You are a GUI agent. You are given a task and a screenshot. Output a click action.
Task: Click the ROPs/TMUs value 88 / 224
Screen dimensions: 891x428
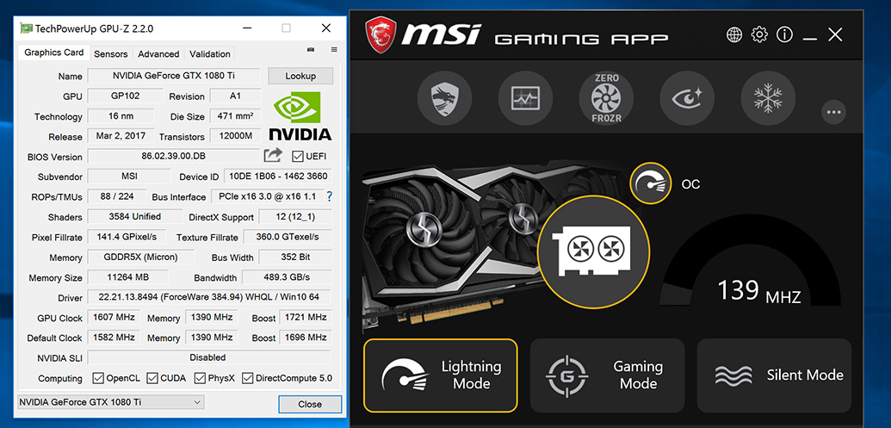click(117, 196)
